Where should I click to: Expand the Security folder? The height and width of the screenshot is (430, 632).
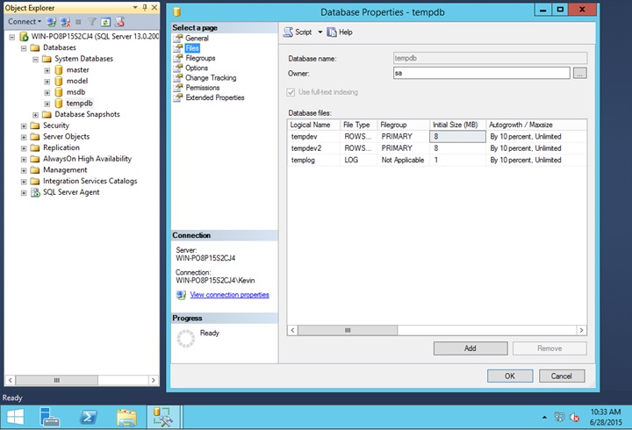(24, 125)
